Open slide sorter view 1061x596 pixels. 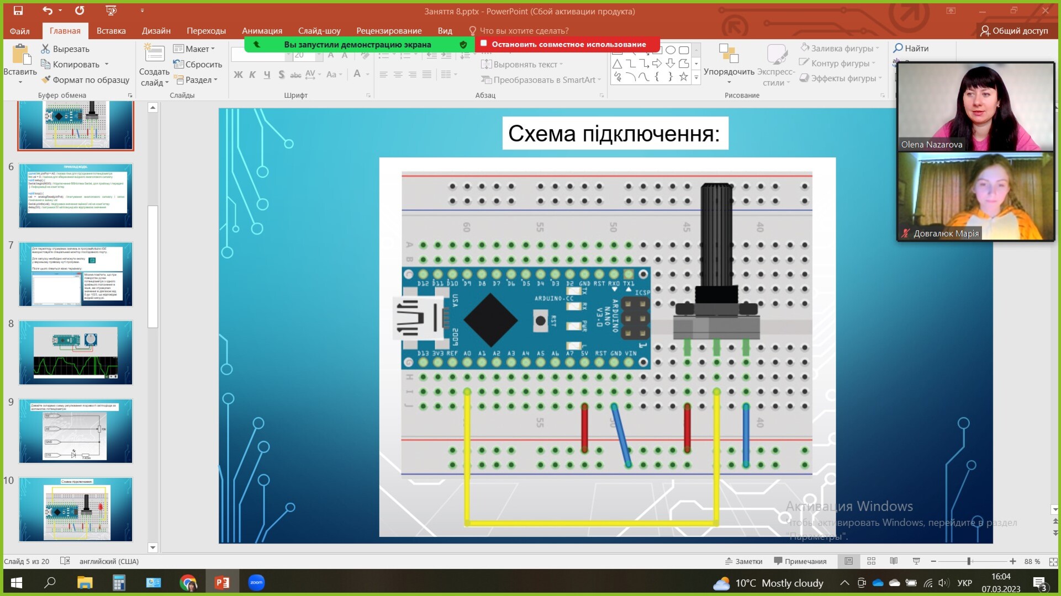pos(872,561)
